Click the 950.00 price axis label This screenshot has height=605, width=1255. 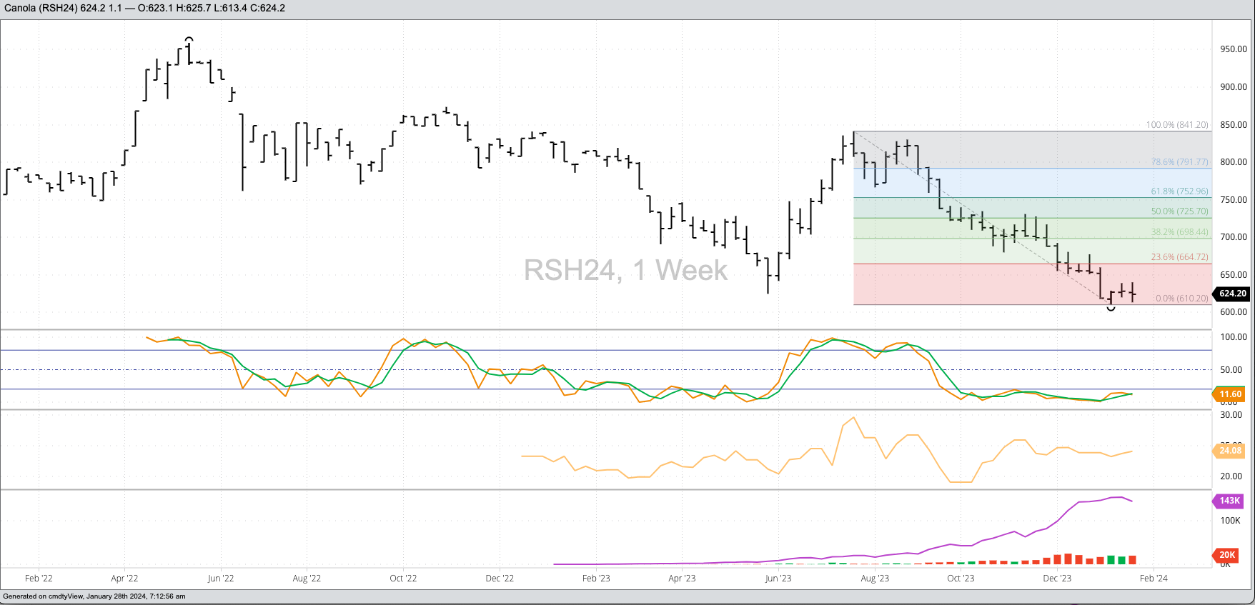pos(1233,49)
